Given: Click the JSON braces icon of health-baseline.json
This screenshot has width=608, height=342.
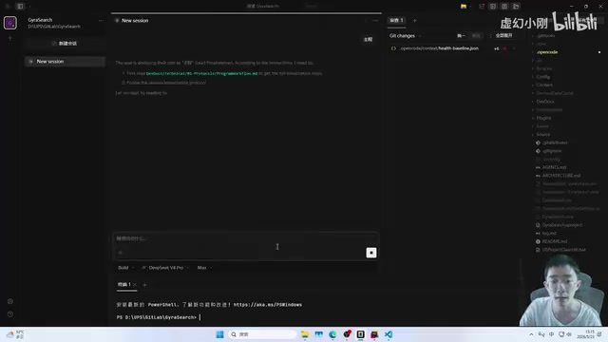Looking at the screenshot, I should click(393, 48).
